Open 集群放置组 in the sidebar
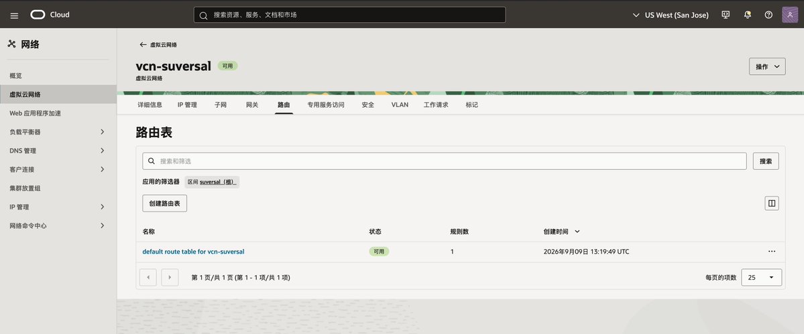The width and height of the screenshot is (804, 334). [x=58, y=188]
